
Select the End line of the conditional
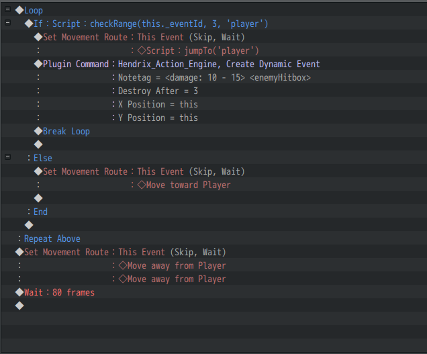point(40,212)
